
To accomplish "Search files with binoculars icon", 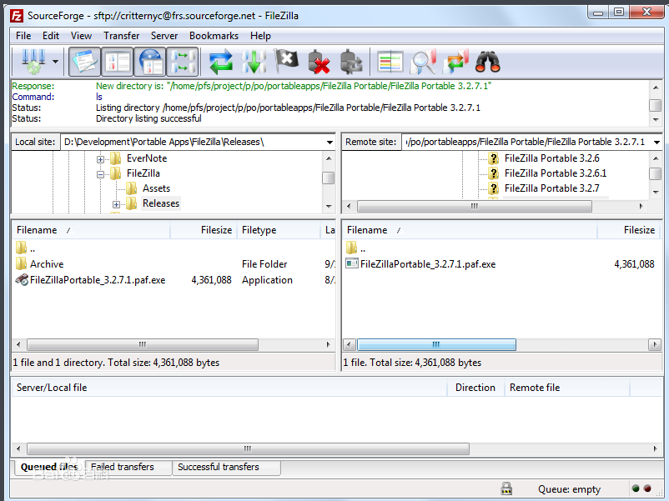I will click(488, 62).
